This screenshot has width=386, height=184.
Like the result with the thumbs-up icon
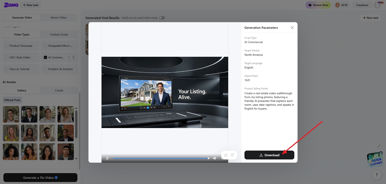pyautogui.click(x=226, y=155)
